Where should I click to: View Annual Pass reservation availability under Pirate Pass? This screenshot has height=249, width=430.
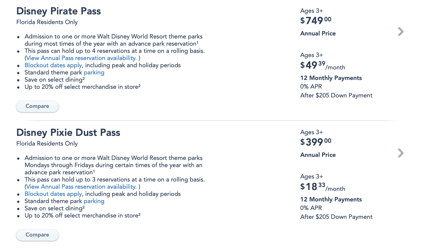[x=81, y=58]
